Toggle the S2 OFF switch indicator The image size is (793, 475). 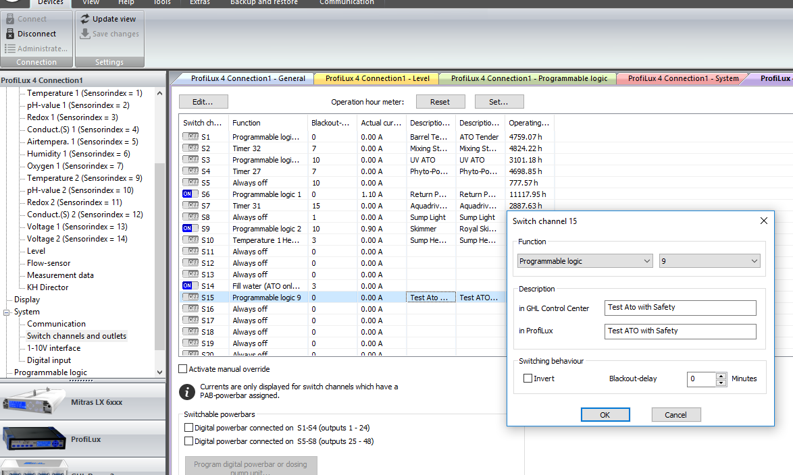(190, 148)
